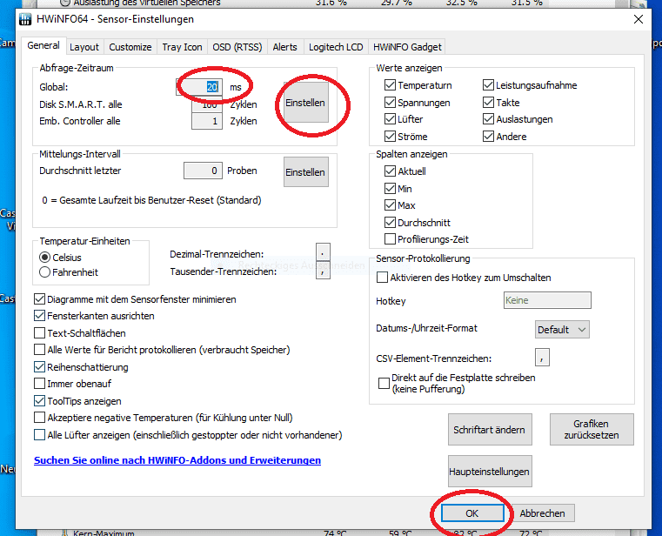Open Datums-/Uhrzeit-Format Default dropdown
Screen dimensions: 662x536
(562, 330)
